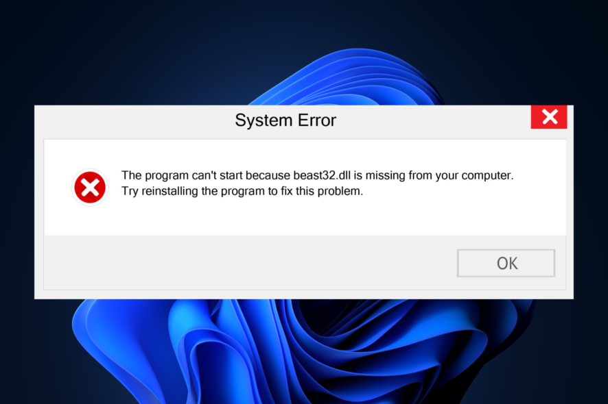Click the empty title bar left of the title
The width and height of the screenshot is (608, 404).
132,121
